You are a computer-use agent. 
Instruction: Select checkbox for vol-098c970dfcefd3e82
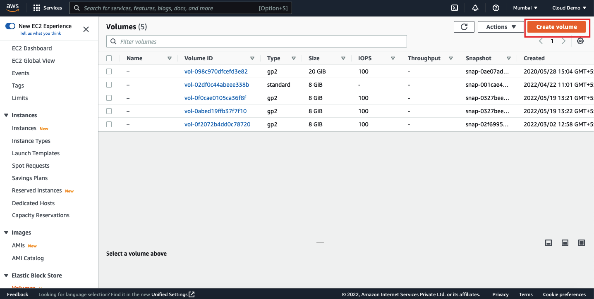click(x=109, y=71)
